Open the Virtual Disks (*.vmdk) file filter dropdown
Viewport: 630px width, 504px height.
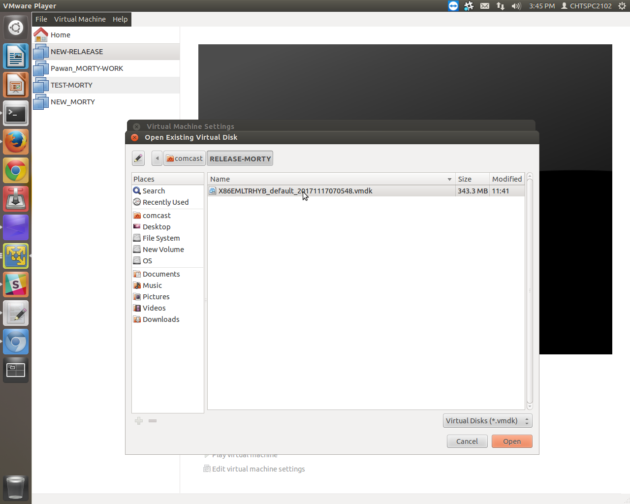(487, 421)
